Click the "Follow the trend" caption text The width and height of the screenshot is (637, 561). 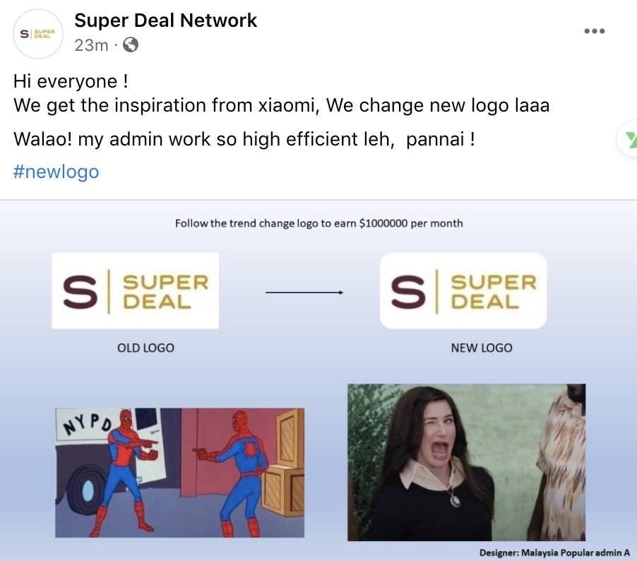(x=319, y=223)
